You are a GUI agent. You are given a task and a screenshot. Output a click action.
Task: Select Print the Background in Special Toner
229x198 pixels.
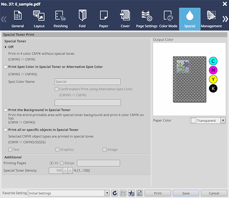(x=5, y=110)
